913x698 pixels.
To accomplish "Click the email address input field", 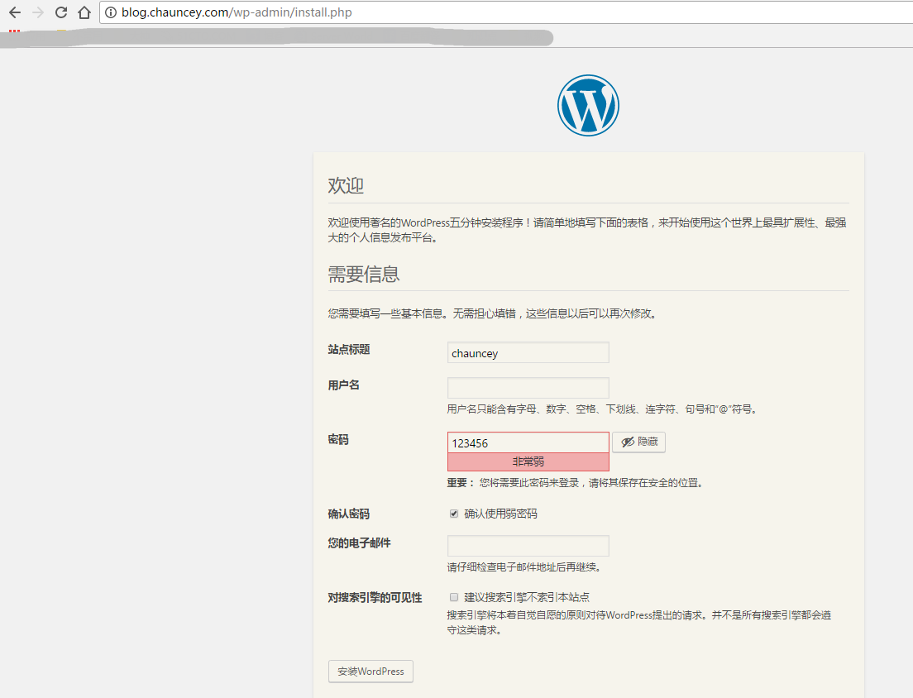I will pos(528,546).
